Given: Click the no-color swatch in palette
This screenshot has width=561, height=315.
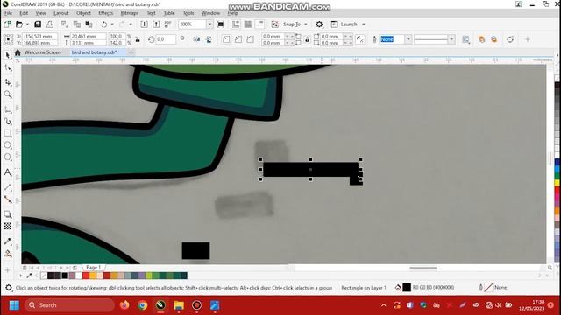Looking at the screenshot, I should (44, 276).
